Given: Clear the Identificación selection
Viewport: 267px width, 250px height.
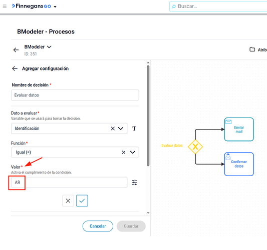Looking at the screenshot, I should tap(113, 128).
